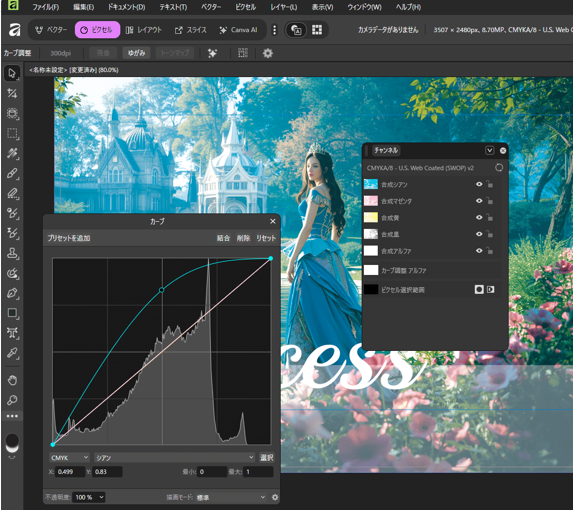573x510 pixels.
Task: Open the ファイル(F) menu
Action: point(45,7)
